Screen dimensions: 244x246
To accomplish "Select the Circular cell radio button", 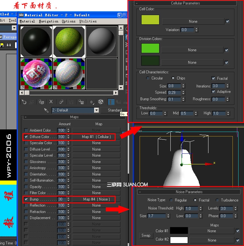I will [x=148, y=78].
